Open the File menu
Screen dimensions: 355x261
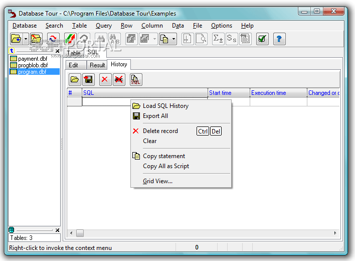tap(198, 26)
